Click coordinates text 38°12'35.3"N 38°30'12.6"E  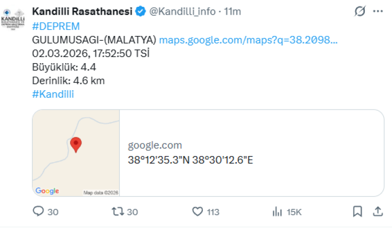190,160
